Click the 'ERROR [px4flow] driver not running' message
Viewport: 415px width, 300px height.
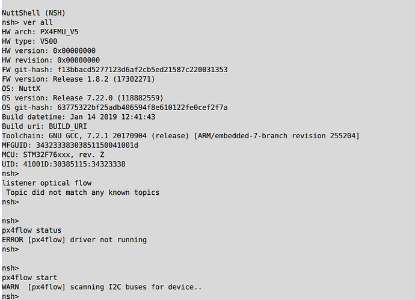point(74,240)
